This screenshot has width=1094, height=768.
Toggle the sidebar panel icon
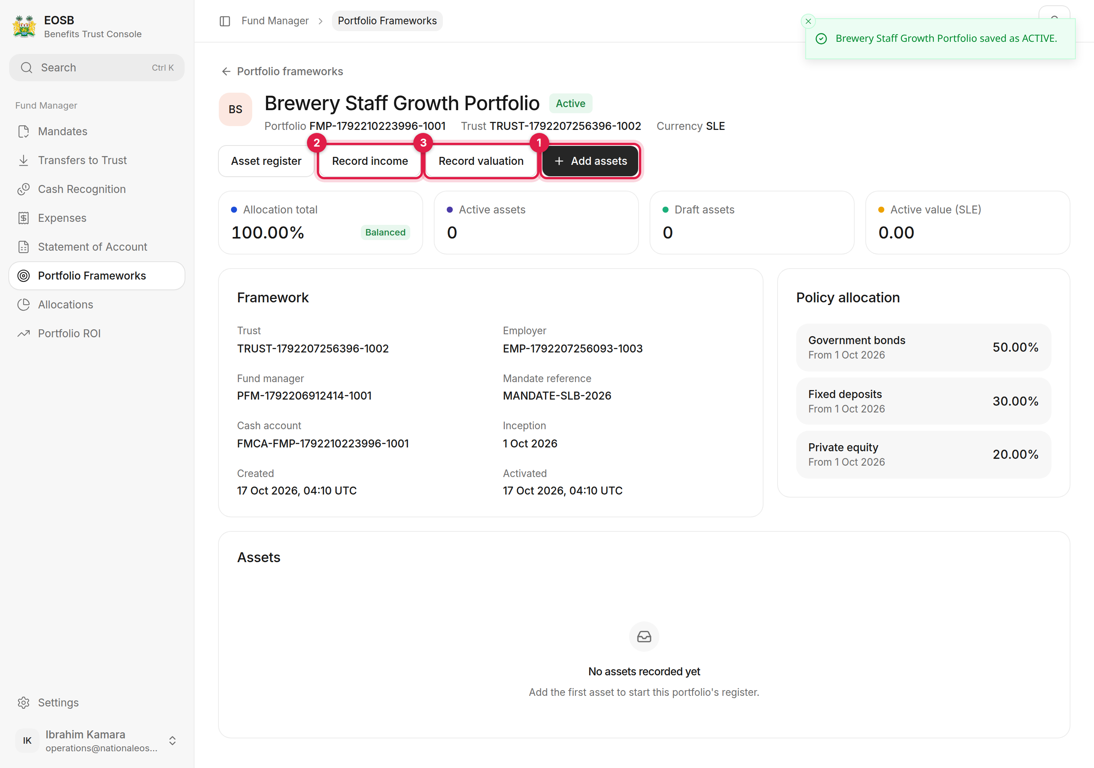(x=225, y=21)
